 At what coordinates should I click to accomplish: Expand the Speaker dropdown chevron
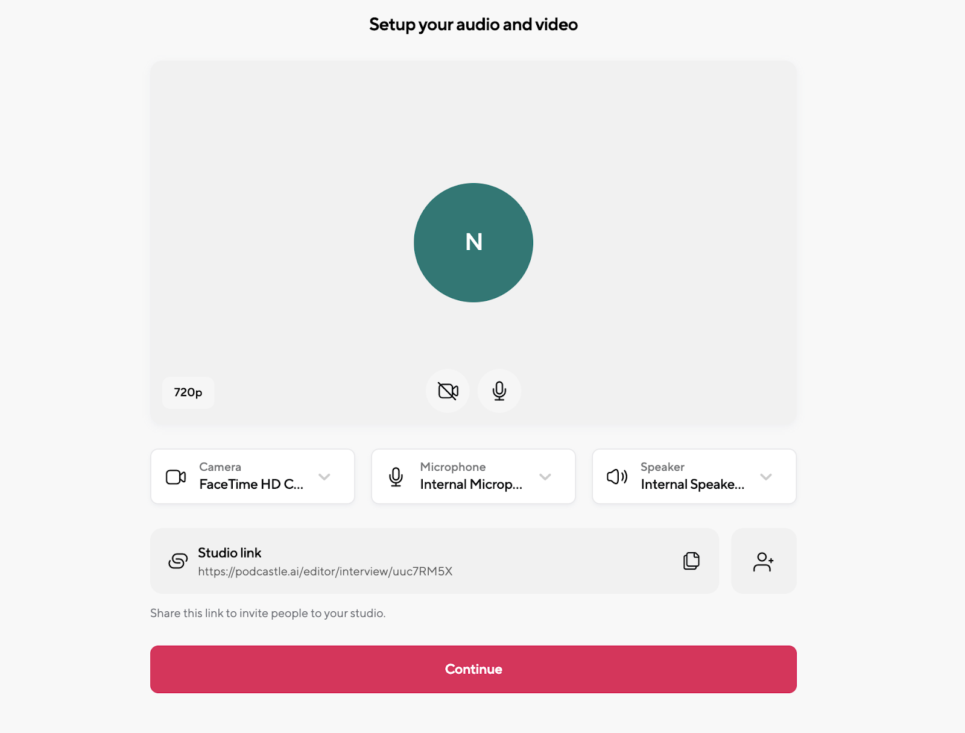pyautogui.click(x=766, y=477)
